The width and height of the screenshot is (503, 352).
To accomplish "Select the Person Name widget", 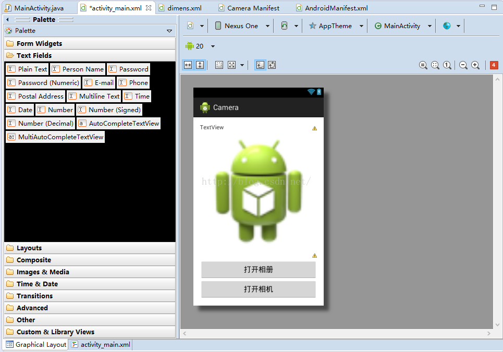I will pos(78,69).
